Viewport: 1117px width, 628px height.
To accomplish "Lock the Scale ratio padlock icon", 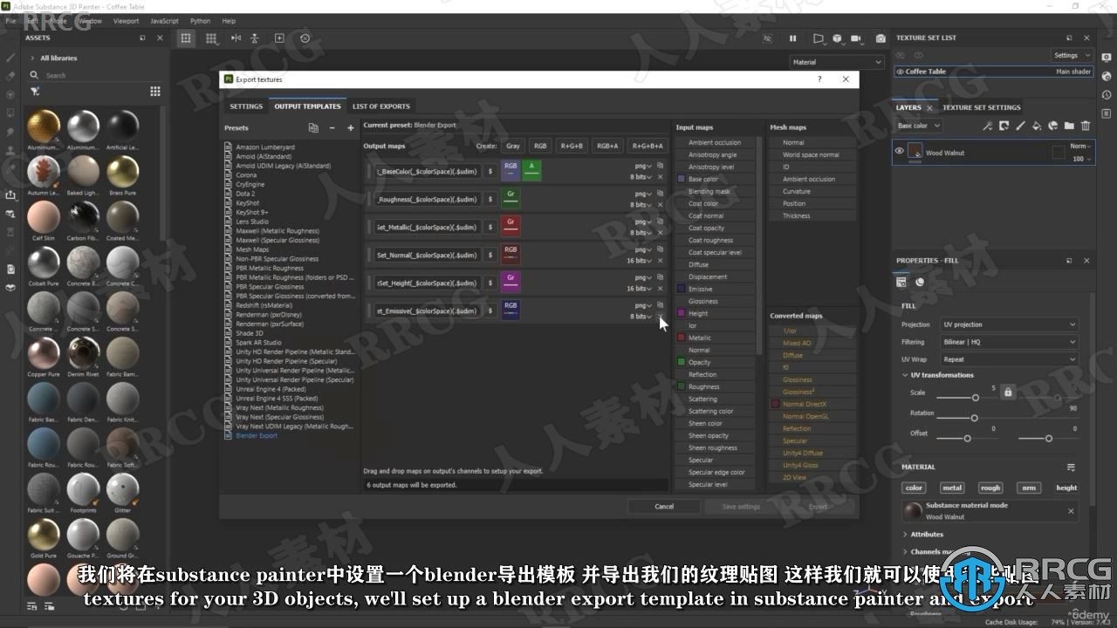I will click(1008, 392).
